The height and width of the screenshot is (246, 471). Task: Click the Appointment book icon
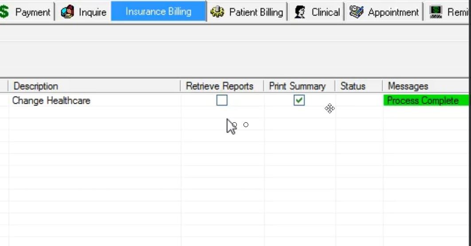click(x=356, y=12)
